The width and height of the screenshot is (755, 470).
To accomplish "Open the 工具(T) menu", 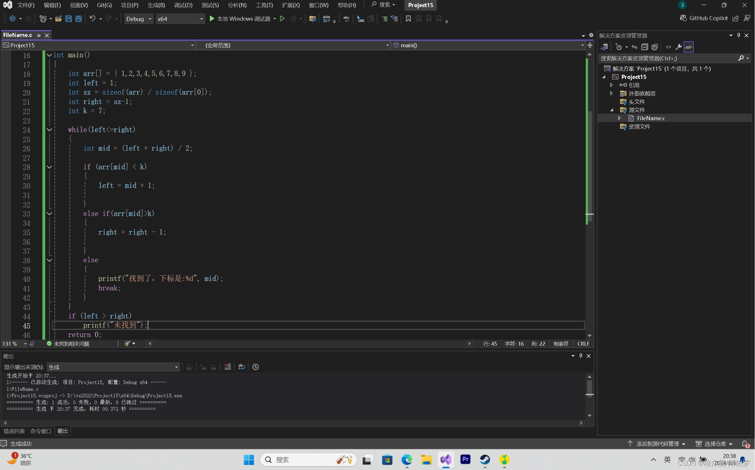I will click(264, 5).
